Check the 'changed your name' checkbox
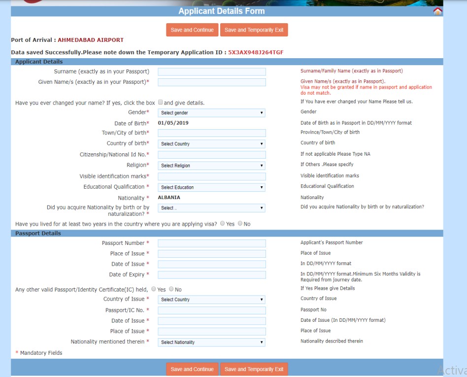The height and width of the screenshot is (377, 467). pyautogui.click(x=160, y=103)
